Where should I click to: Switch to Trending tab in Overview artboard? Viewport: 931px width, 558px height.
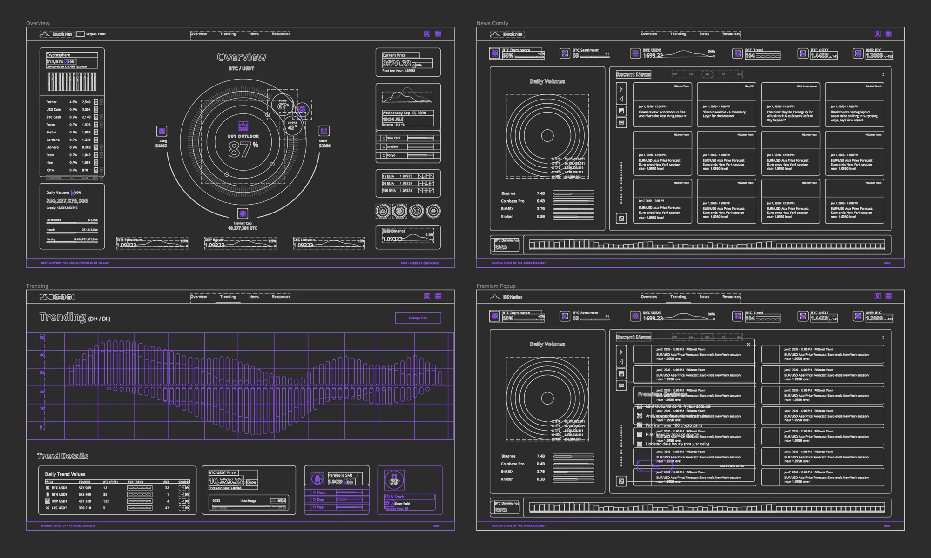tap(228, 34)
